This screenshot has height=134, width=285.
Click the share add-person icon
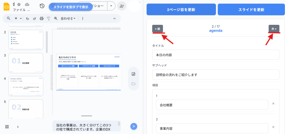pyautogui.click(x=121, y=6)
